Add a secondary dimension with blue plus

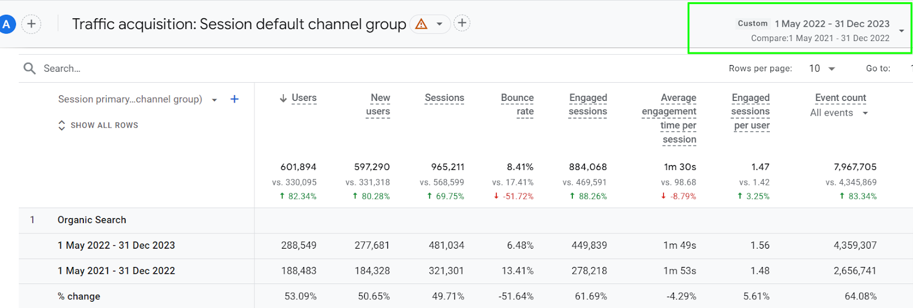click(234, 99)
